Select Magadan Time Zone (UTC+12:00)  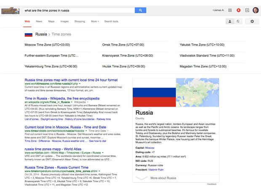click(x=203, y=67)
